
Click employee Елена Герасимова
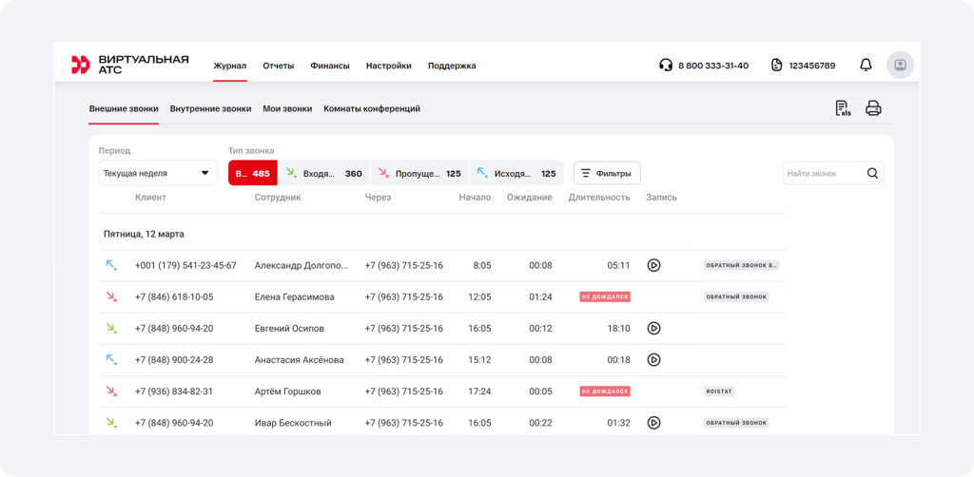coord(295,297)
